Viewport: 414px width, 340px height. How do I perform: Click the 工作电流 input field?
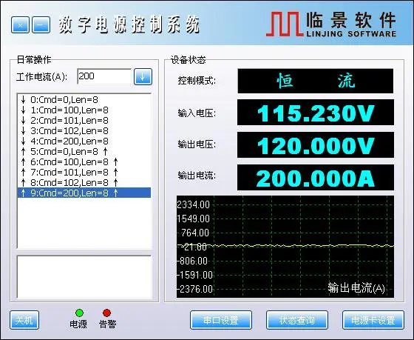click(104, 76)
